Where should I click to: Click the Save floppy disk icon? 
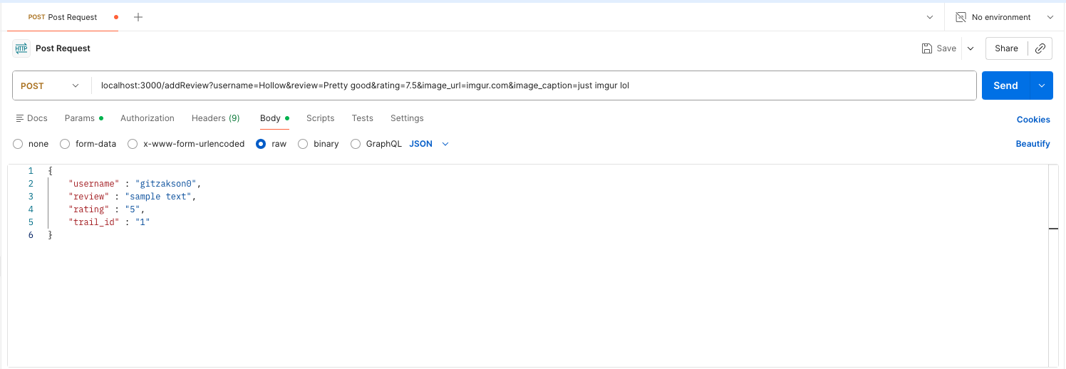tap(927, 48)
